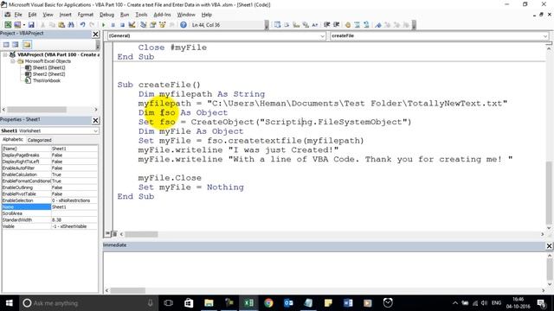Image resolution: width=554 pixels, height=311 pixels.
Task: Select Sheet1 (Sheet1) in project tree
Action: point(48,67)
